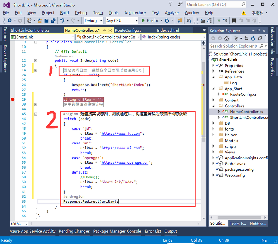Collapse the Index method outline at line 12
Viewport: 278px width, 244px height.
(x=36, y=60)
